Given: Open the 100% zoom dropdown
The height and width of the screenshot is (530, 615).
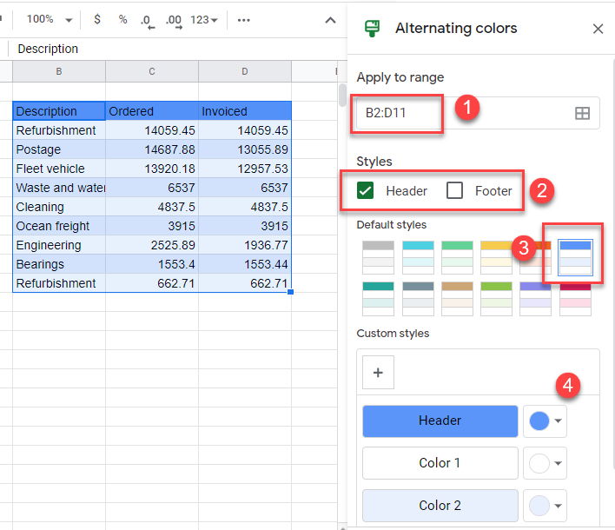Looking at the screenshot, I should tap(49, 19).
